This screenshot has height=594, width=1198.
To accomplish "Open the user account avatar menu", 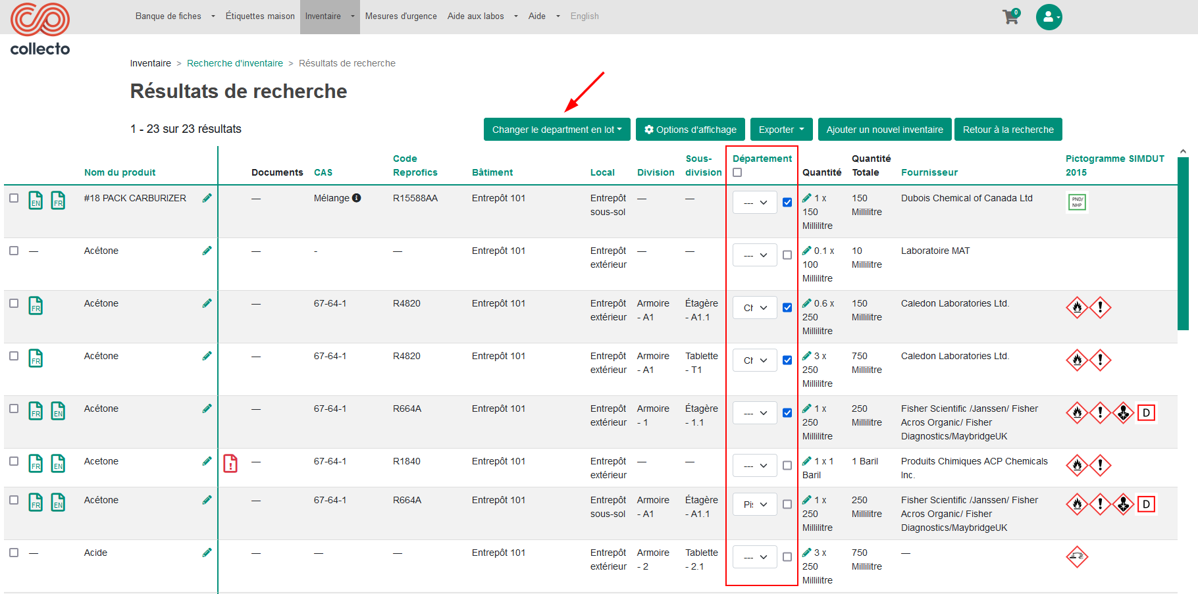I will [x=1049, y=17].
